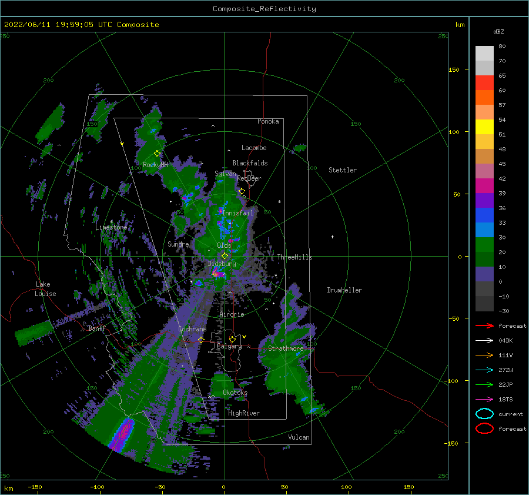Click the Airdrie city label
The image size is (529, 495).
(x=232, y=314)
